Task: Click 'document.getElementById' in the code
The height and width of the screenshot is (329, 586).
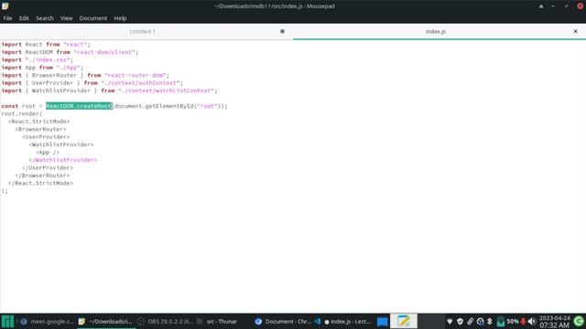Action: pyautogui.click(x=155, y=106)
